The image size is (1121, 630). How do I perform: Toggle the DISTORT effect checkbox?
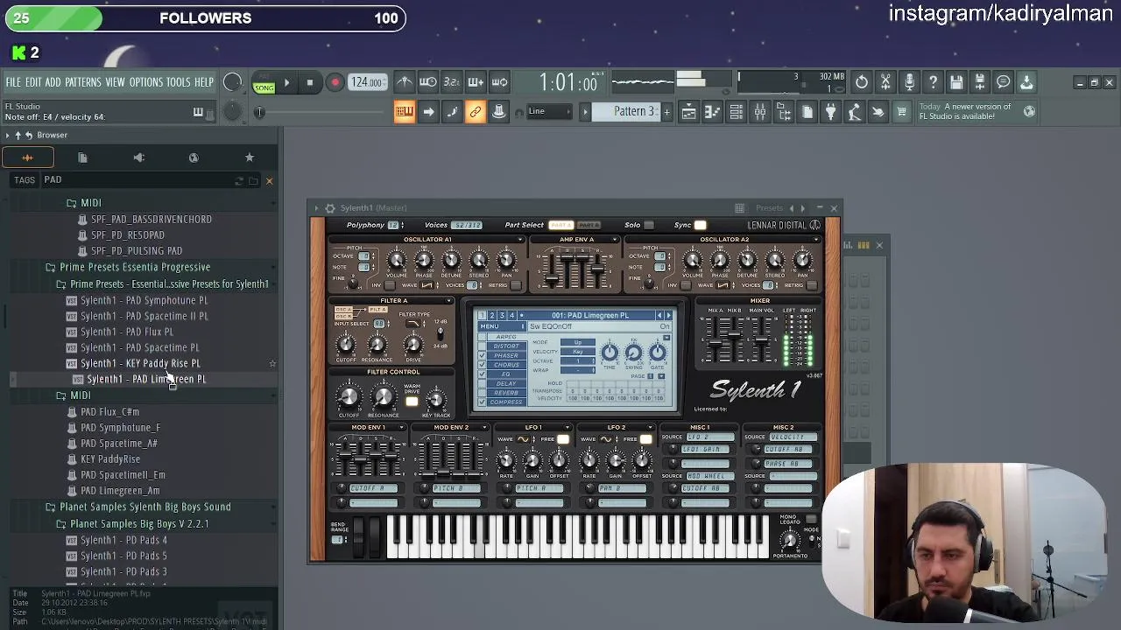coord(482,346)
